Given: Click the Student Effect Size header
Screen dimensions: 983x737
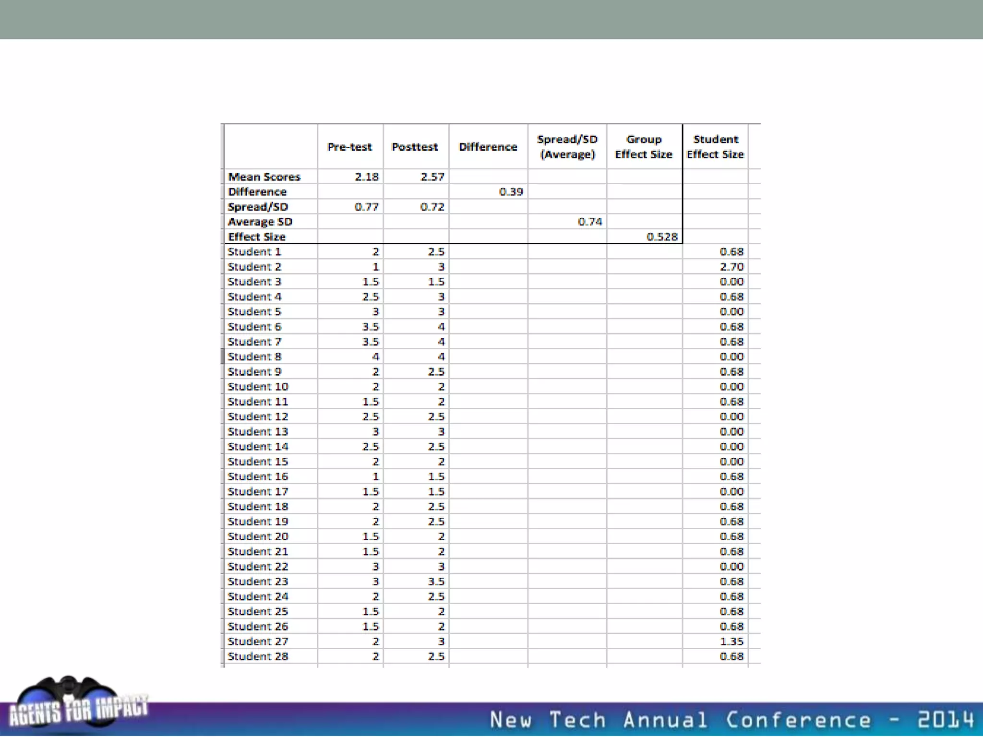Looking at the screenshot, I should tap(715, 147).
